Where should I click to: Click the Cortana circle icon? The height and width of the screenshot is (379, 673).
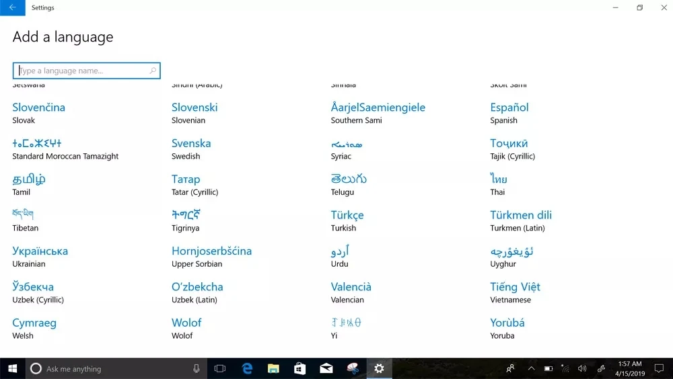tap(36, 369)
